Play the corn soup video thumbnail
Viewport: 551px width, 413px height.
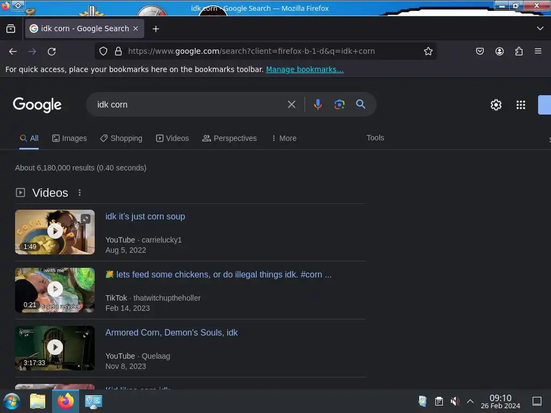(x=55, y=232)
